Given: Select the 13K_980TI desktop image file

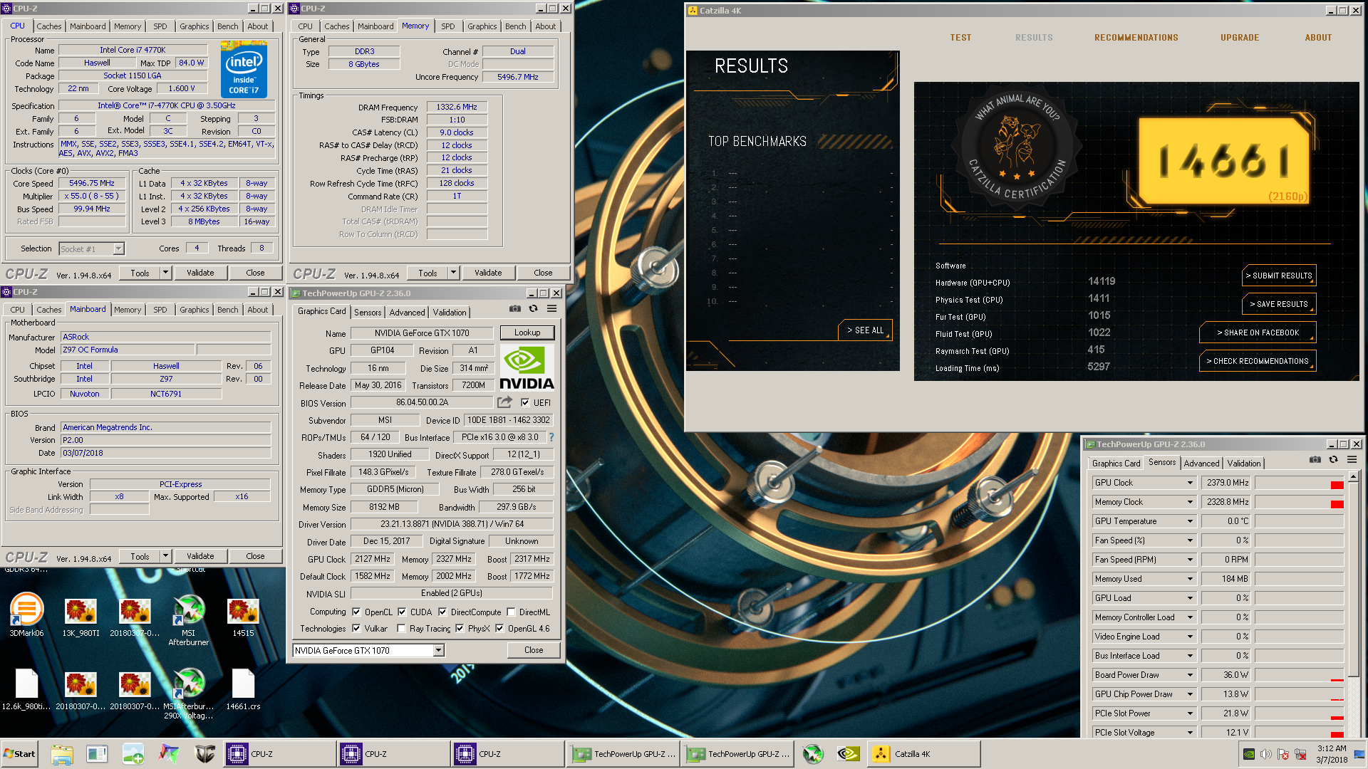Looking at the screenshot, I should [81, 617].
